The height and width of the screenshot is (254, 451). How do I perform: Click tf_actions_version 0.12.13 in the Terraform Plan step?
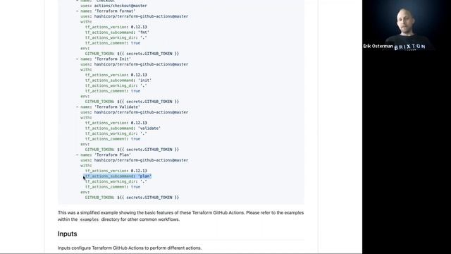(116, 171)
